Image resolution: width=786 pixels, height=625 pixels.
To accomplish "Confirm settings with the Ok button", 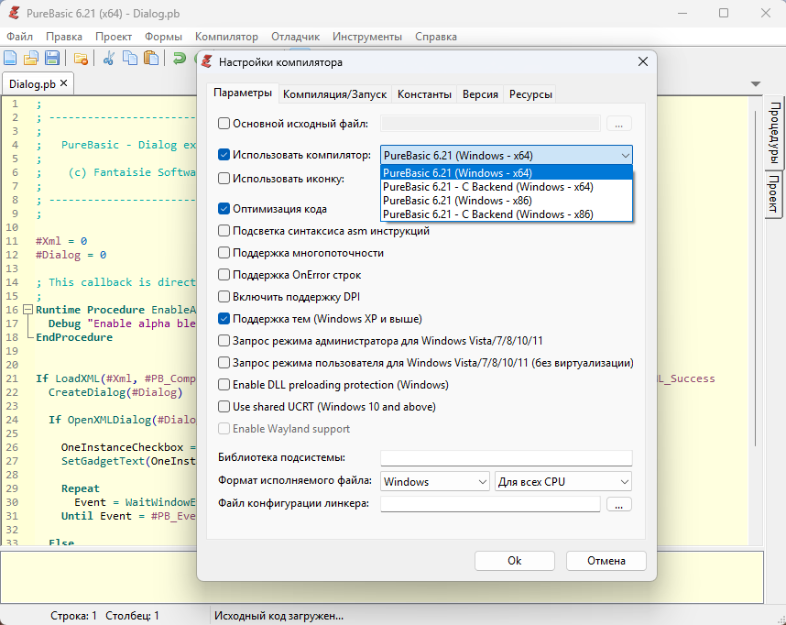I will point(514,561).
